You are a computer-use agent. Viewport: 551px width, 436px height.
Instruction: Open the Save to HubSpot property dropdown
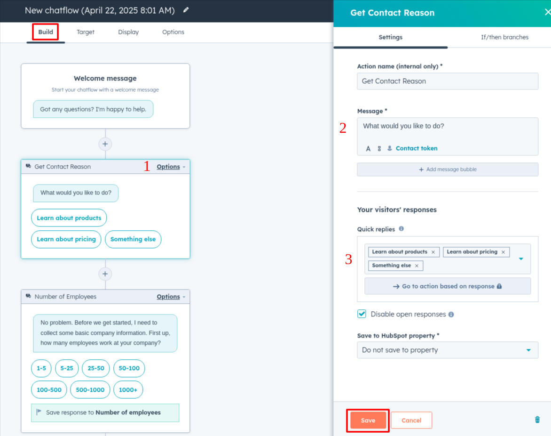(x=447, y=350)
